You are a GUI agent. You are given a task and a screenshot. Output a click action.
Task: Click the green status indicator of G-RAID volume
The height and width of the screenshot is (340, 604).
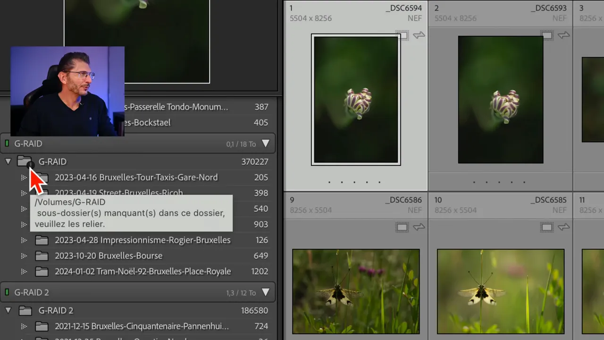click(7, 144)
